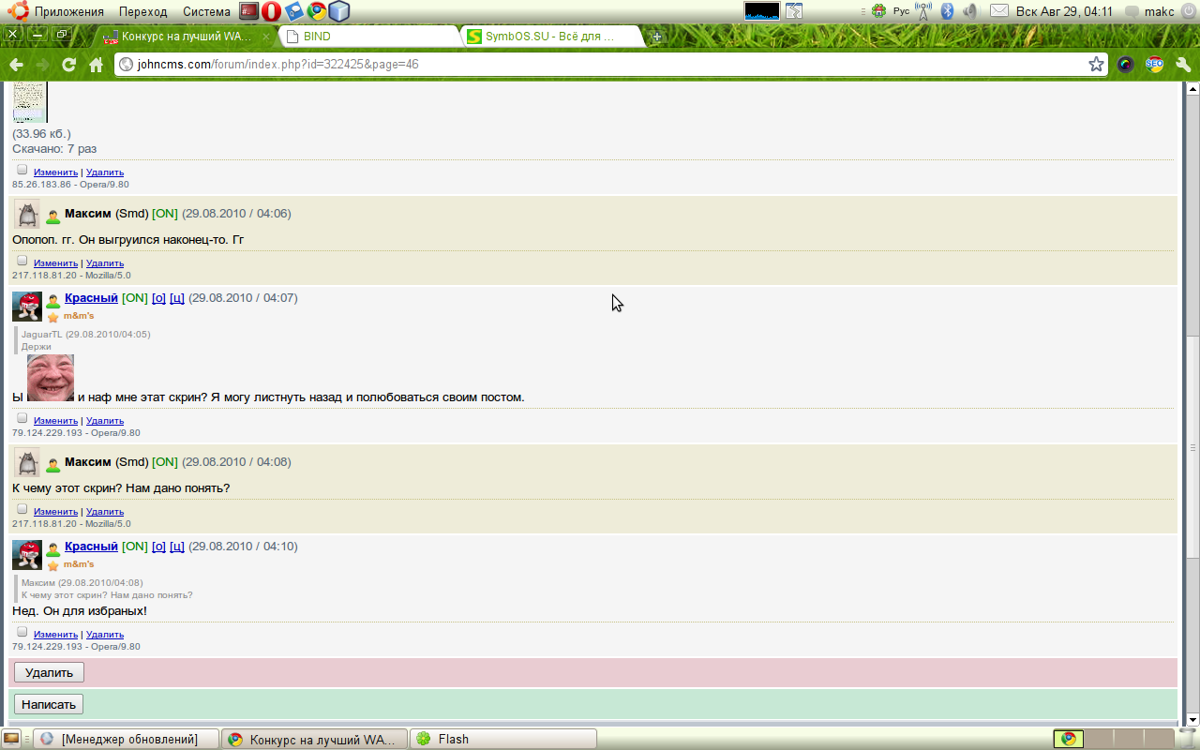Open the Система menu
This screenshot has height=750, width=1200.
pos(206,11)
